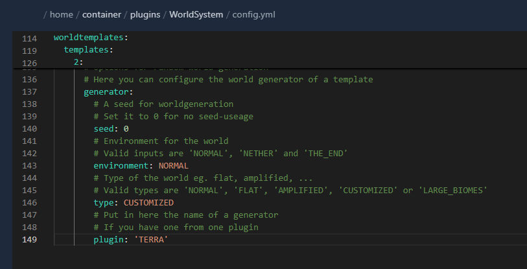Screen dimensions: 527x269
Task: Click the 'TERRA' plugin value
Action: click(x=150, y=240)
